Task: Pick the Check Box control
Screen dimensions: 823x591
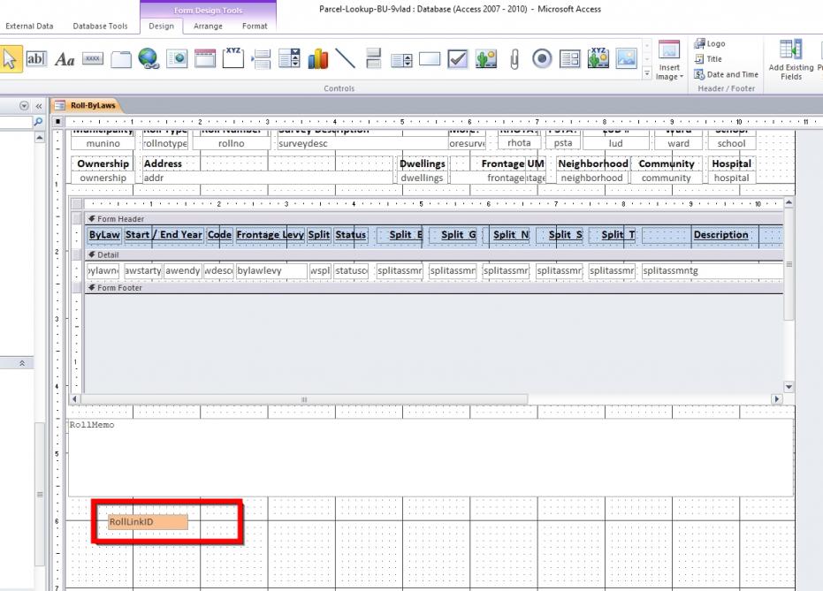Action: (x=458, y=58)
